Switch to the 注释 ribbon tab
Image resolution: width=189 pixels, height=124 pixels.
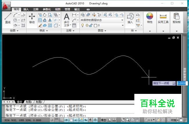[36, 9]
